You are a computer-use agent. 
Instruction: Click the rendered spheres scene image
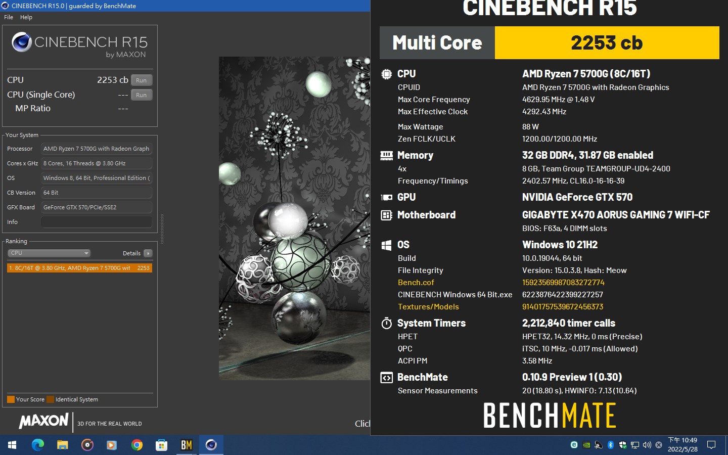point(294,218)
